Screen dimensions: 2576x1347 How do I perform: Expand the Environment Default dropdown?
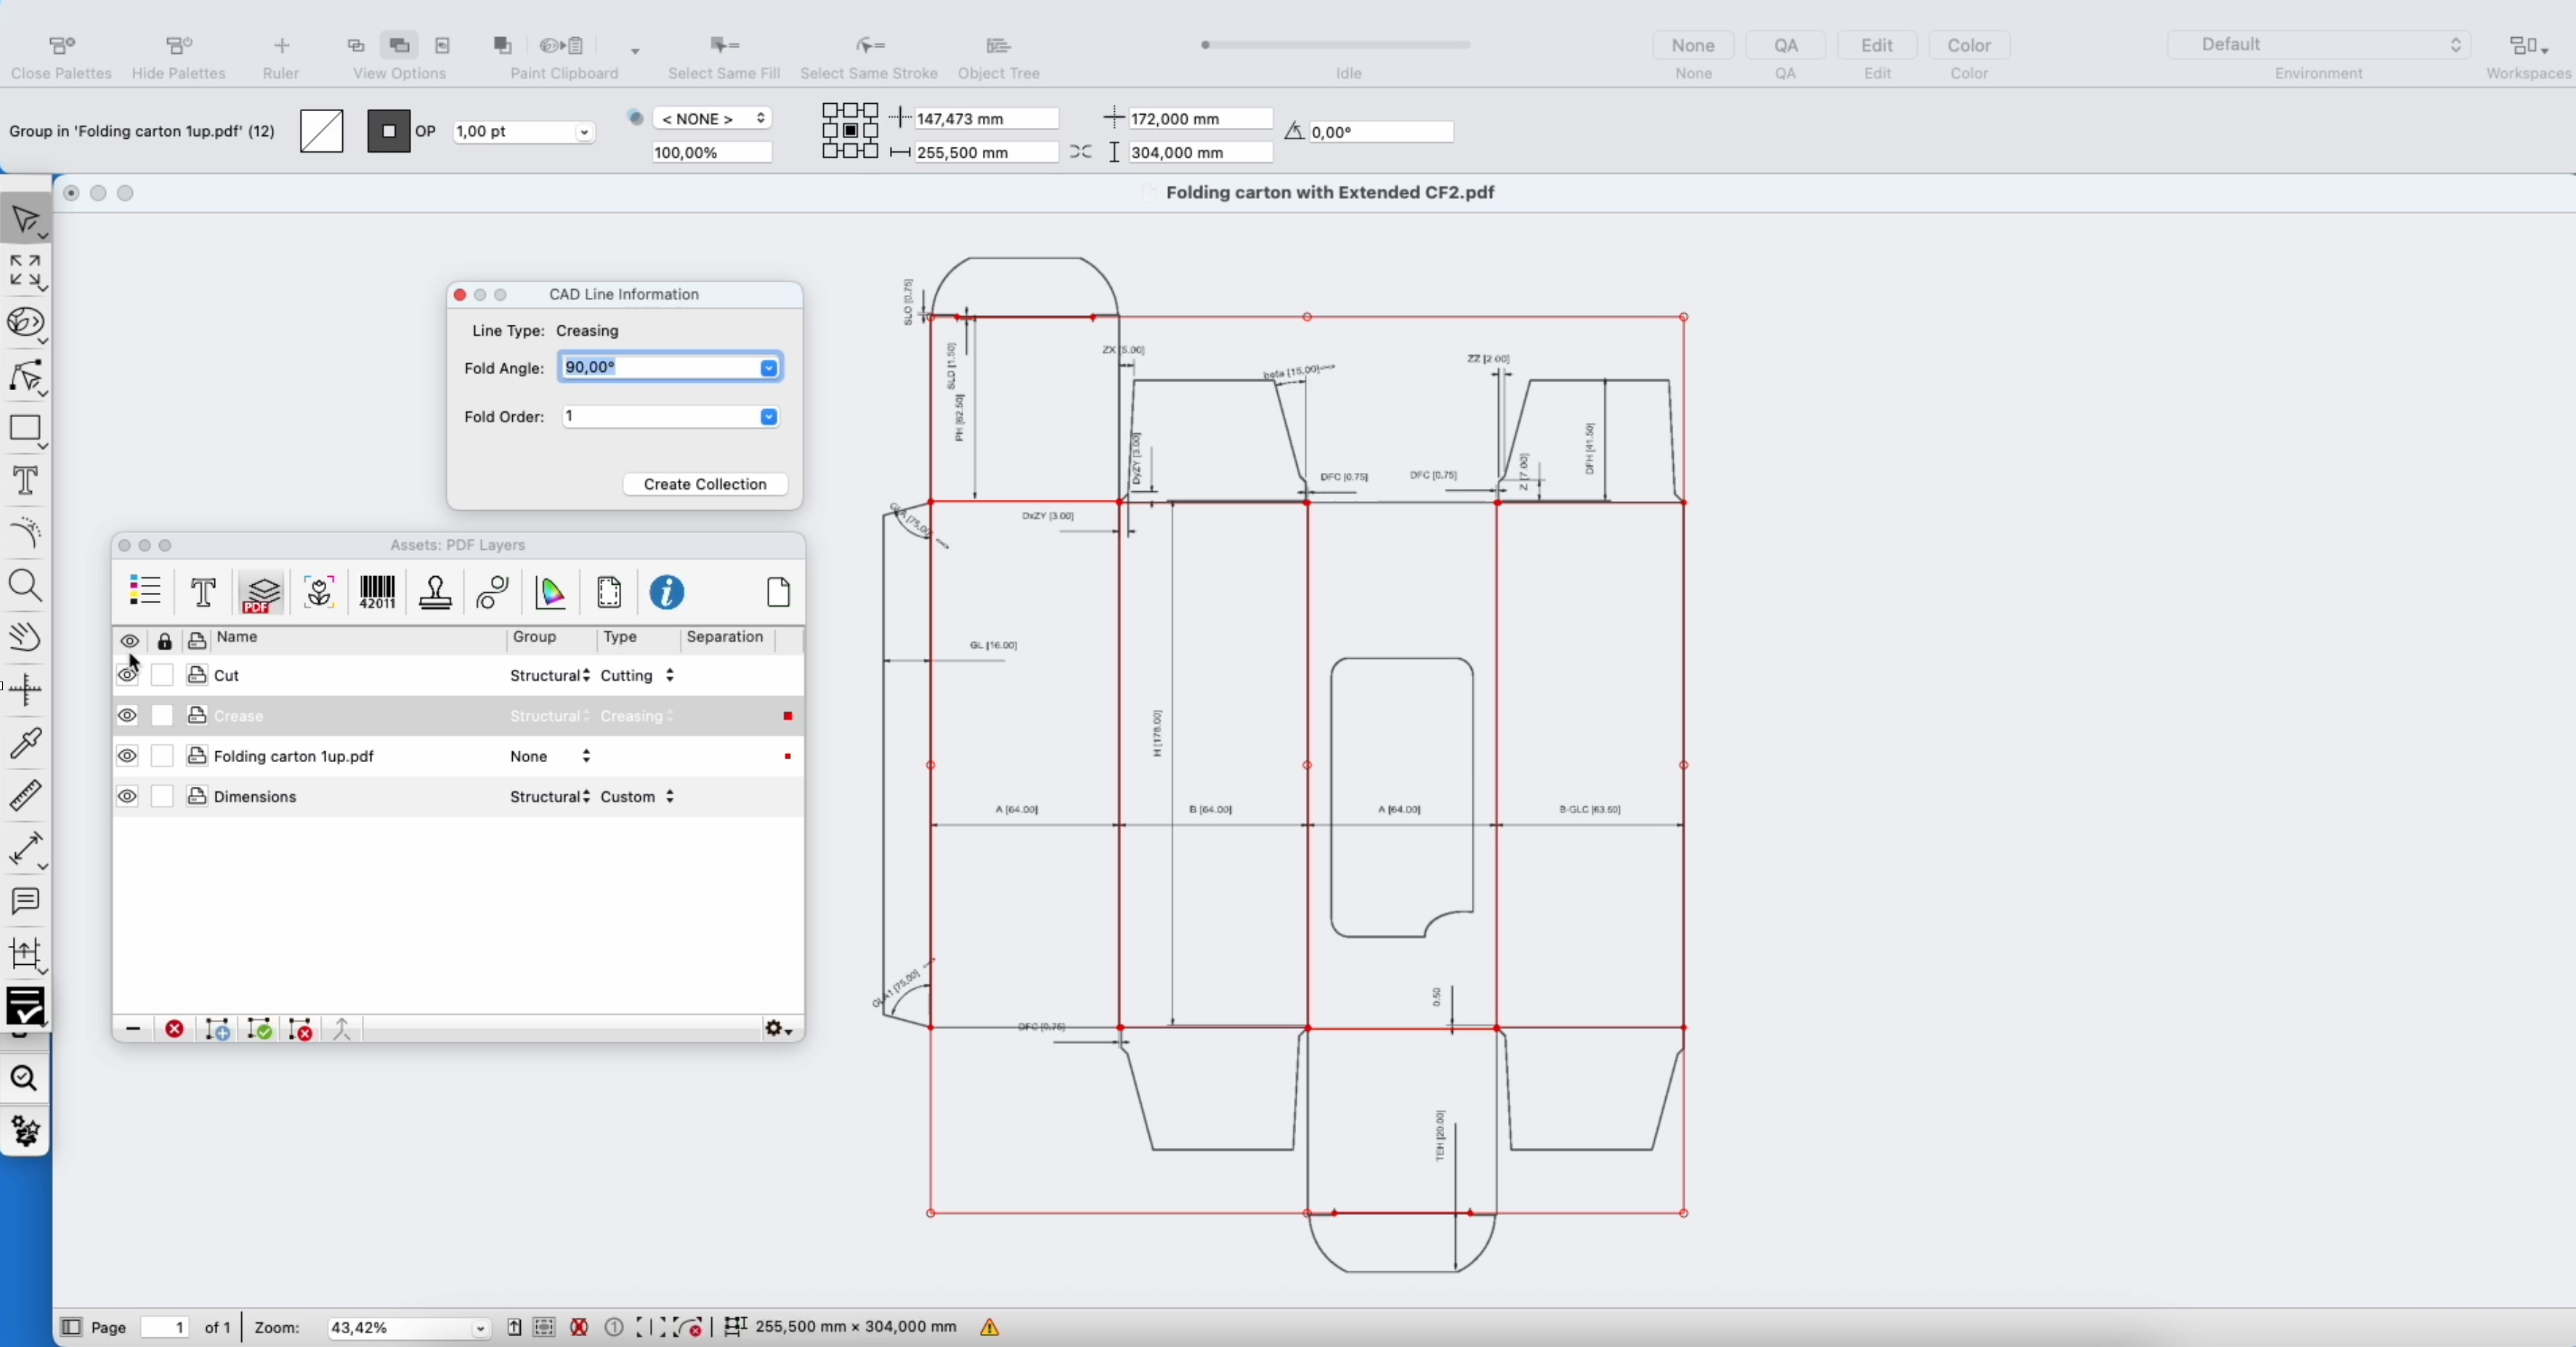click(x=2318, y=45)
